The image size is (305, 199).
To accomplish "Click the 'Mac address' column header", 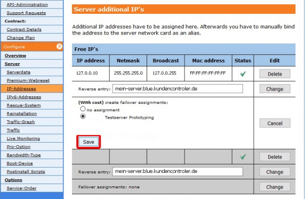I will (x=208, y=61).
